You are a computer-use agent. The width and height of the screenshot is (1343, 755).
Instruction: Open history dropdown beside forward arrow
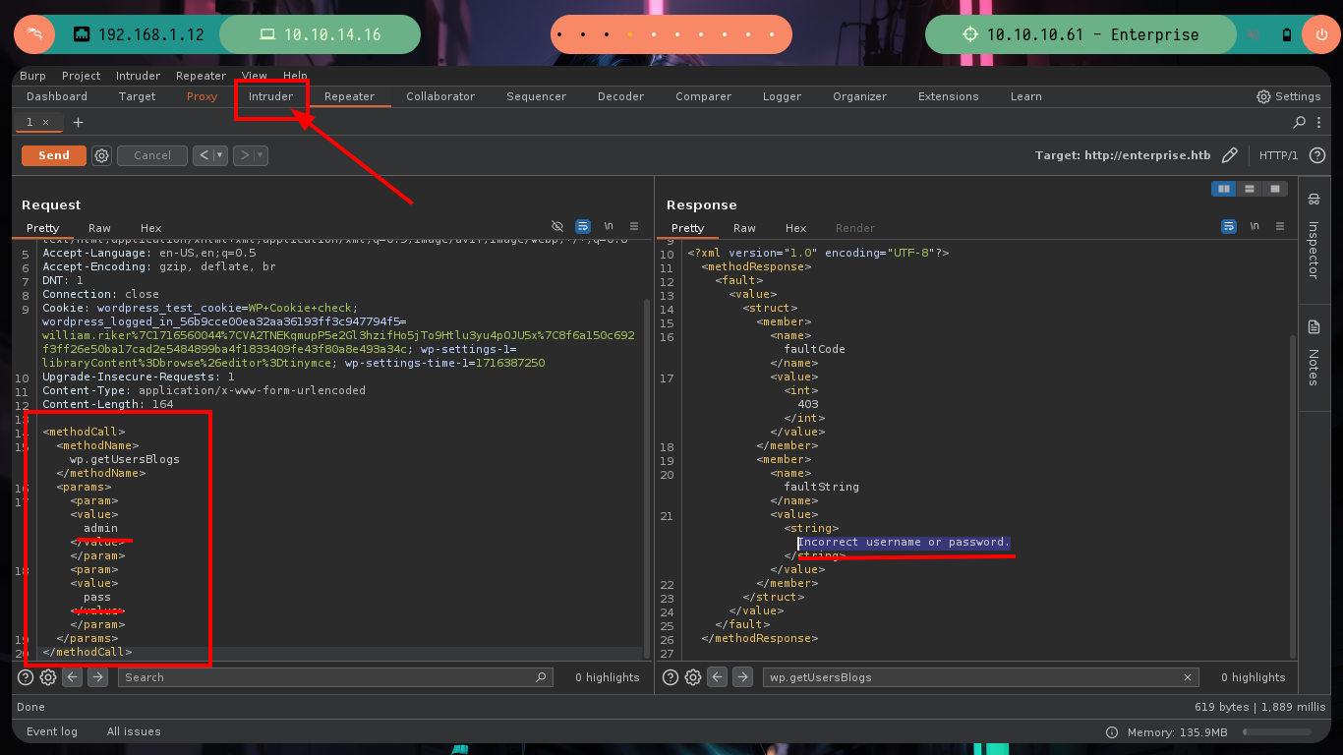[x=261, y=155]
